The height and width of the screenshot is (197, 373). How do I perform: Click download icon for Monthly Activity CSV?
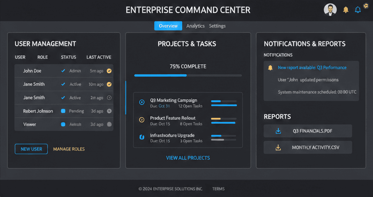pos(278,147)
